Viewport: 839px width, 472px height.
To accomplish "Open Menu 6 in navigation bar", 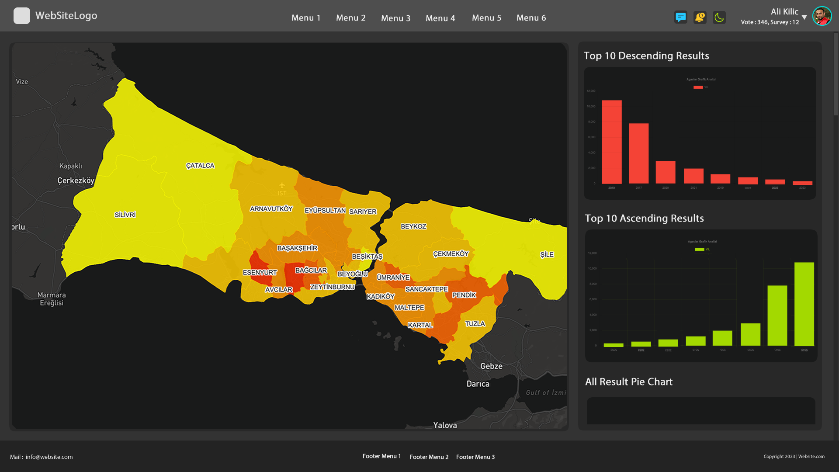I will click(531, 18).
